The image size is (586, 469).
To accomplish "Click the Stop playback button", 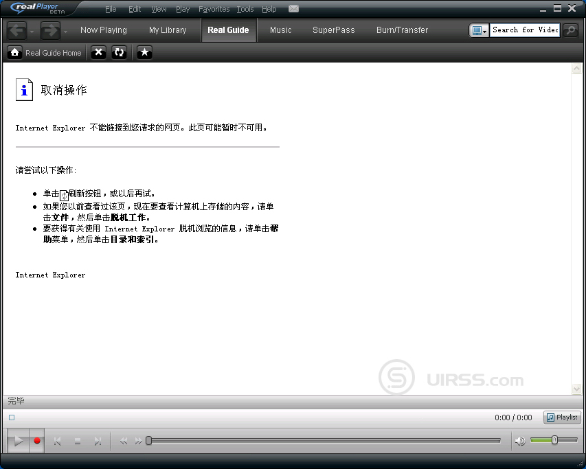I will click(x=78, y=442).
